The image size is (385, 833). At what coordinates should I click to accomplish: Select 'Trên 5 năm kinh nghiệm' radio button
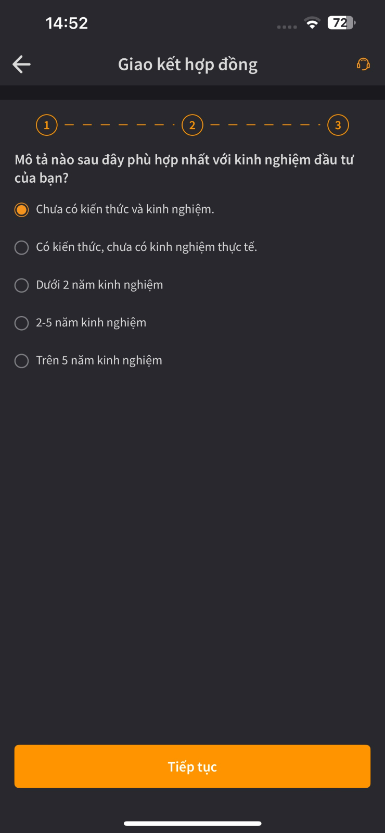point(21,361)
